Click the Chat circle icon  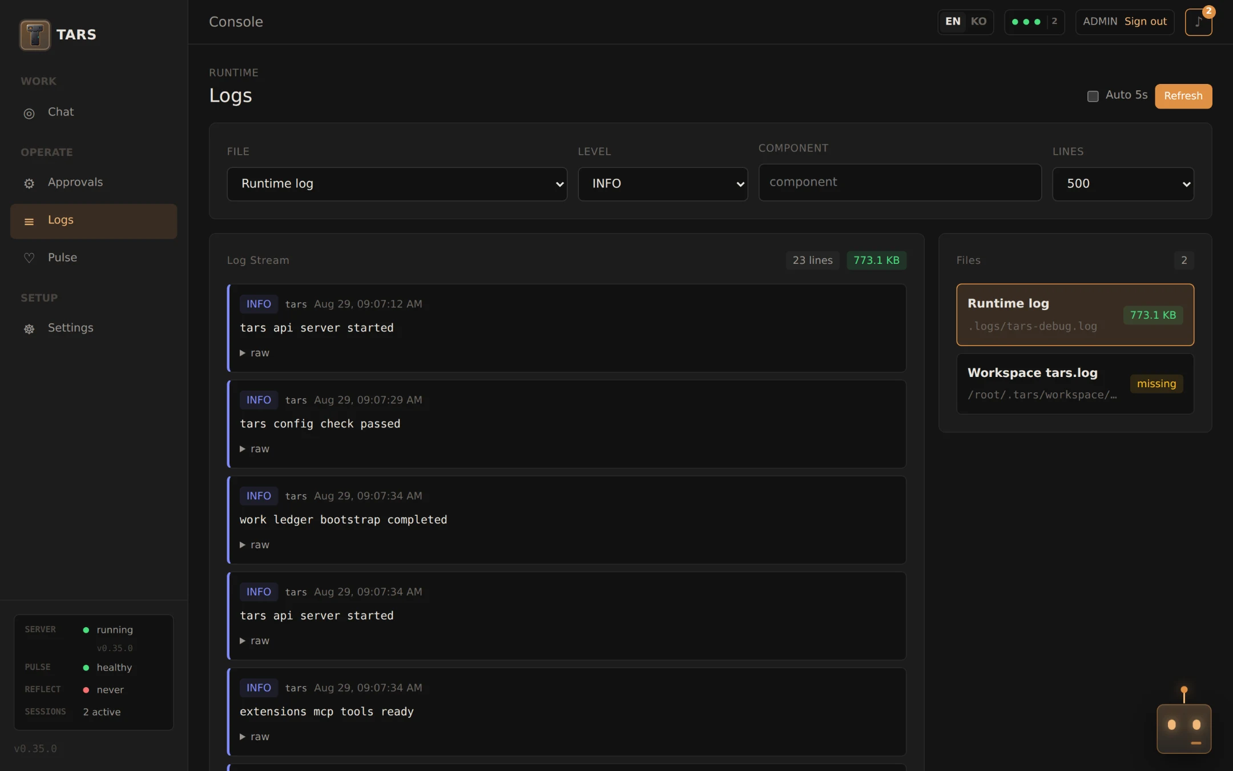[29, 114]
